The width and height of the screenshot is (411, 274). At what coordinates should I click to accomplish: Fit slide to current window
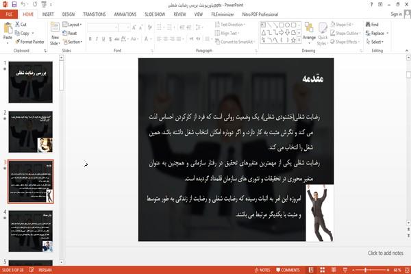(x=407, y=270)
